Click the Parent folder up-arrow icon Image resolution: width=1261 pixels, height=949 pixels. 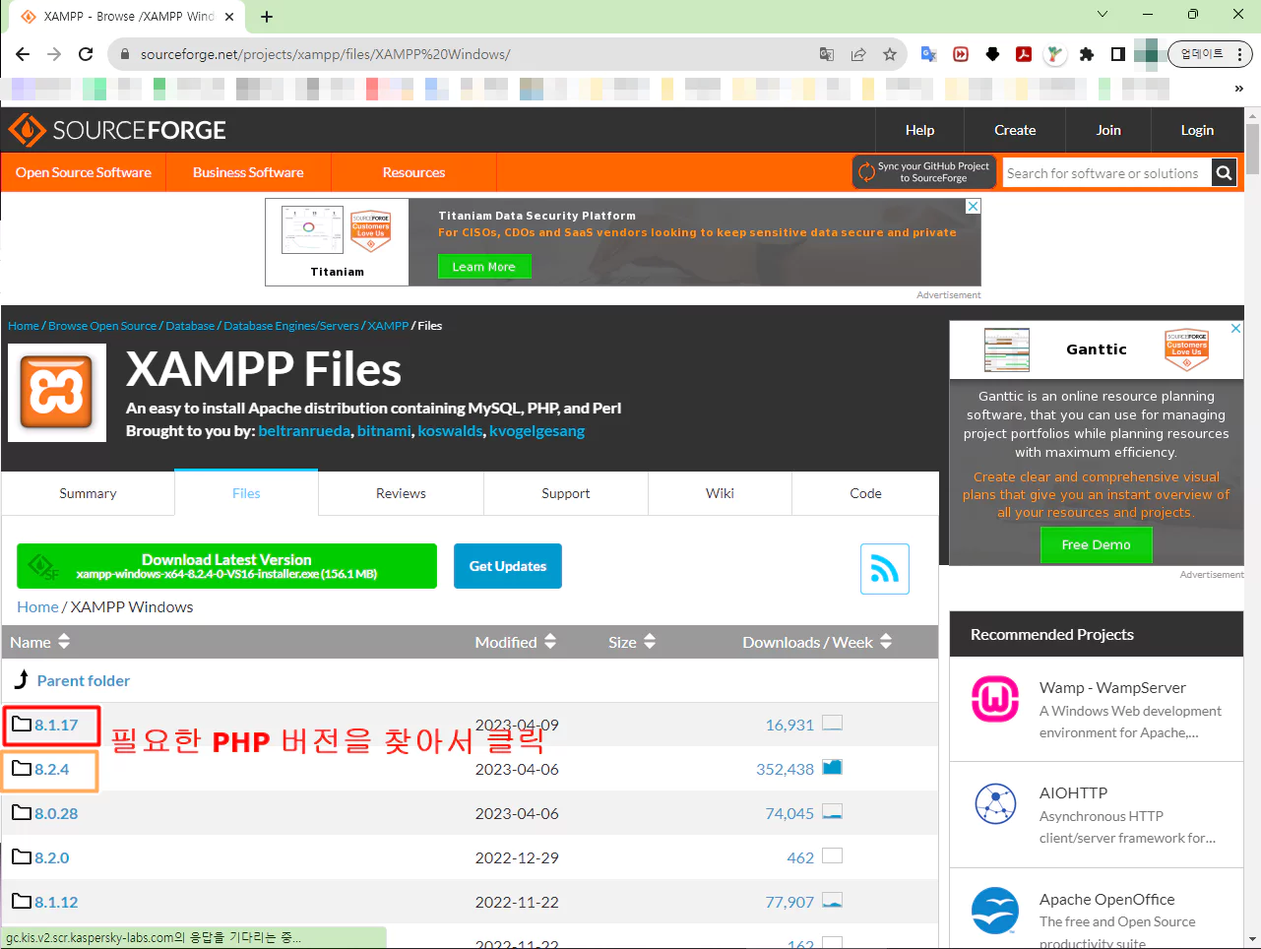22,679
